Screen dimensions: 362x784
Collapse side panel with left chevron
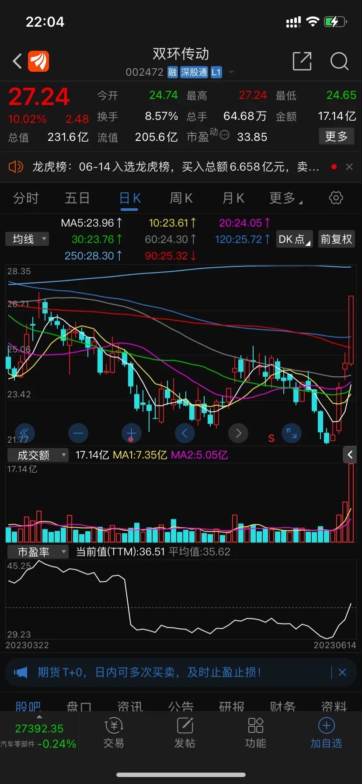point(350,455)
